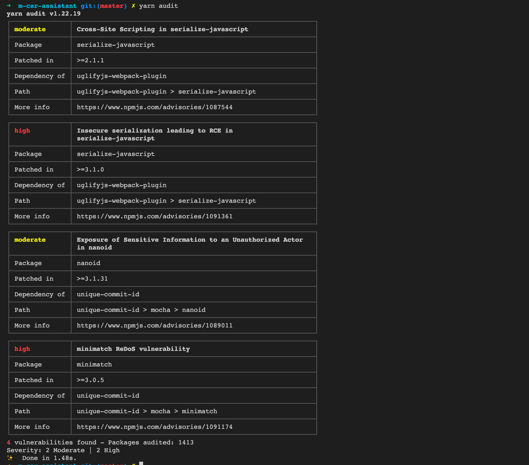
Task: Click the Cross-Site Scripting vulnerability title
Action: click(162, 29)
